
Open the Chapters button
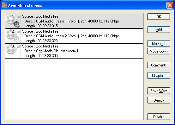[159, 76]
